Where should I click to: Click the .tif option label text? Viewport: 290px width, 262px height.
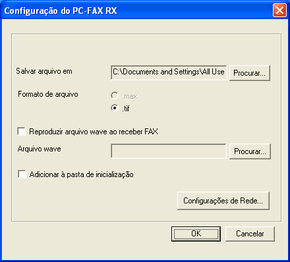[x=126, y=108]
